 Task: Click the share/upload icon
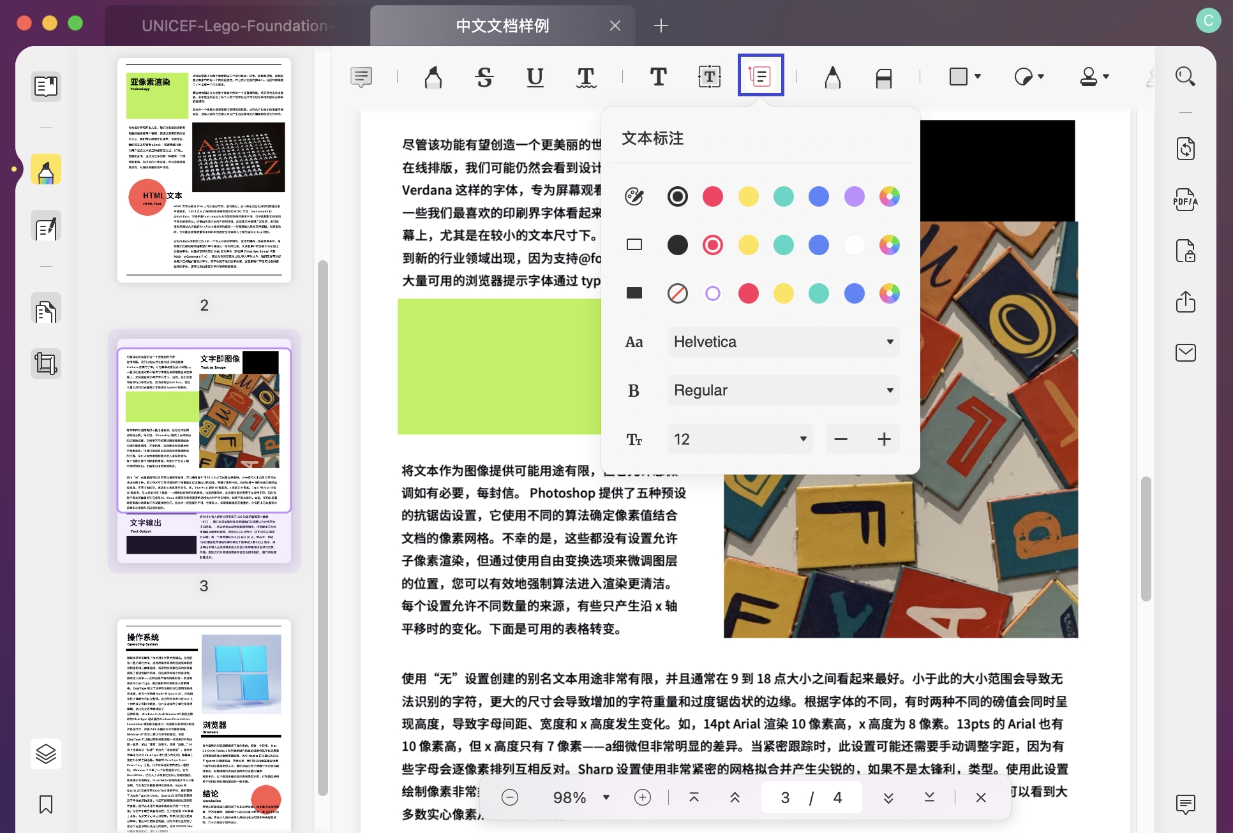pyautogui.click(x=1185, y=302)
